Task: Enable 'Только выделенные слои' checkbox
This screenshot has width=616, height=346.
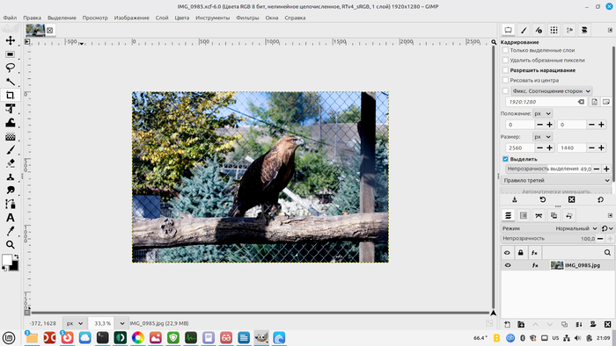Action: tap(506, 50)
